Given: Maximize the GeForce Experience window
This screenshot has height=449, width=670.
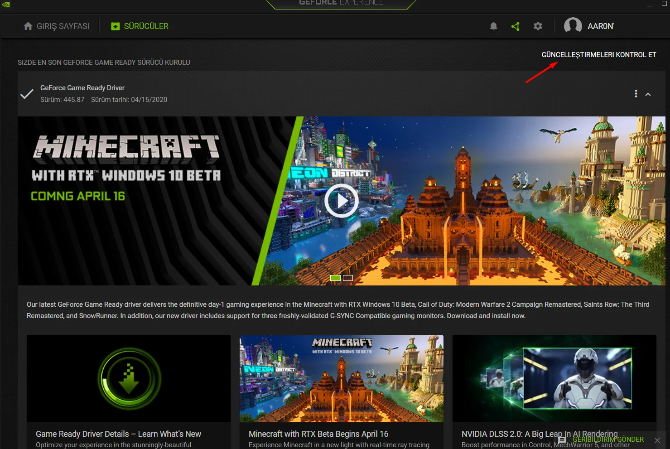Looking at the screenshot, I should pyautogui.click(x=664, y=4).
